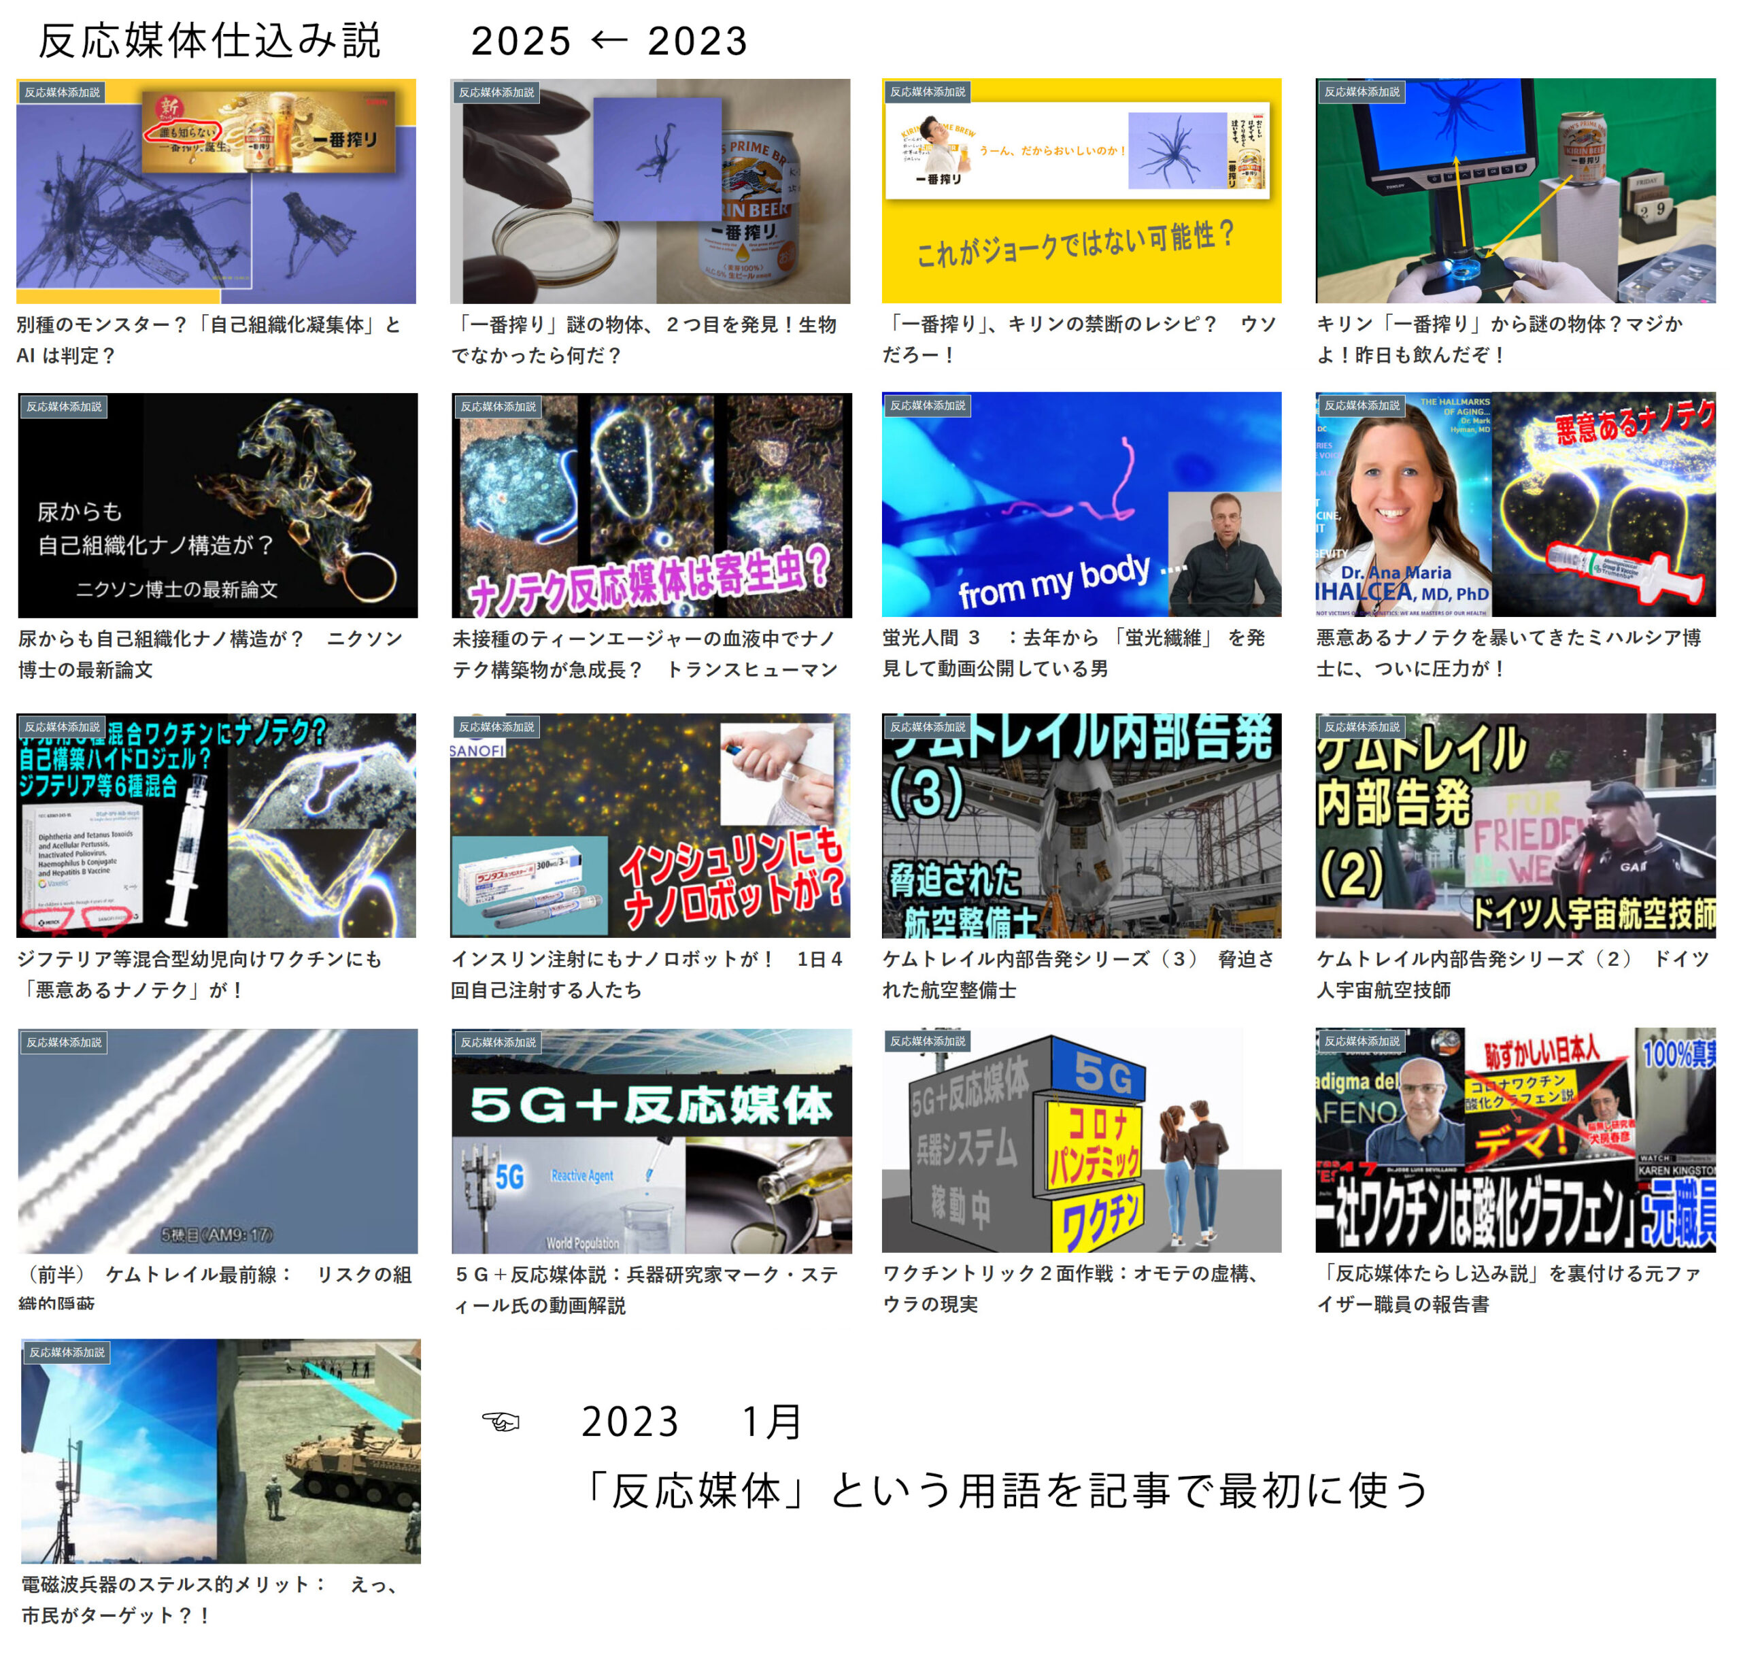Open the microscope and green background thumbnail

(x=1515, y=191)
